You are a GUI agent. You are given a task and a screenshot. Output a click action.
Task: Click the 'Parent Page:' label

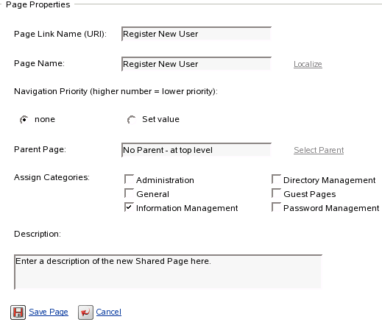[x=40, y=149]
